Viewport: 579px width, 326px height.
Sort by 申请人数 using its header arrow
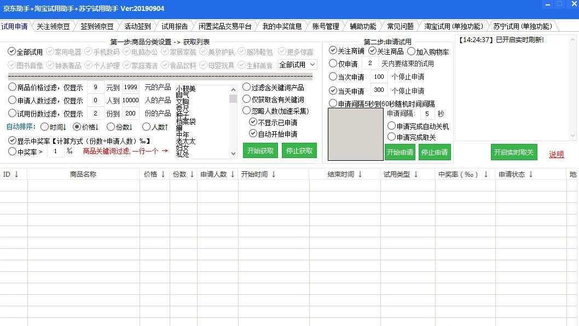tap(233, 174)
